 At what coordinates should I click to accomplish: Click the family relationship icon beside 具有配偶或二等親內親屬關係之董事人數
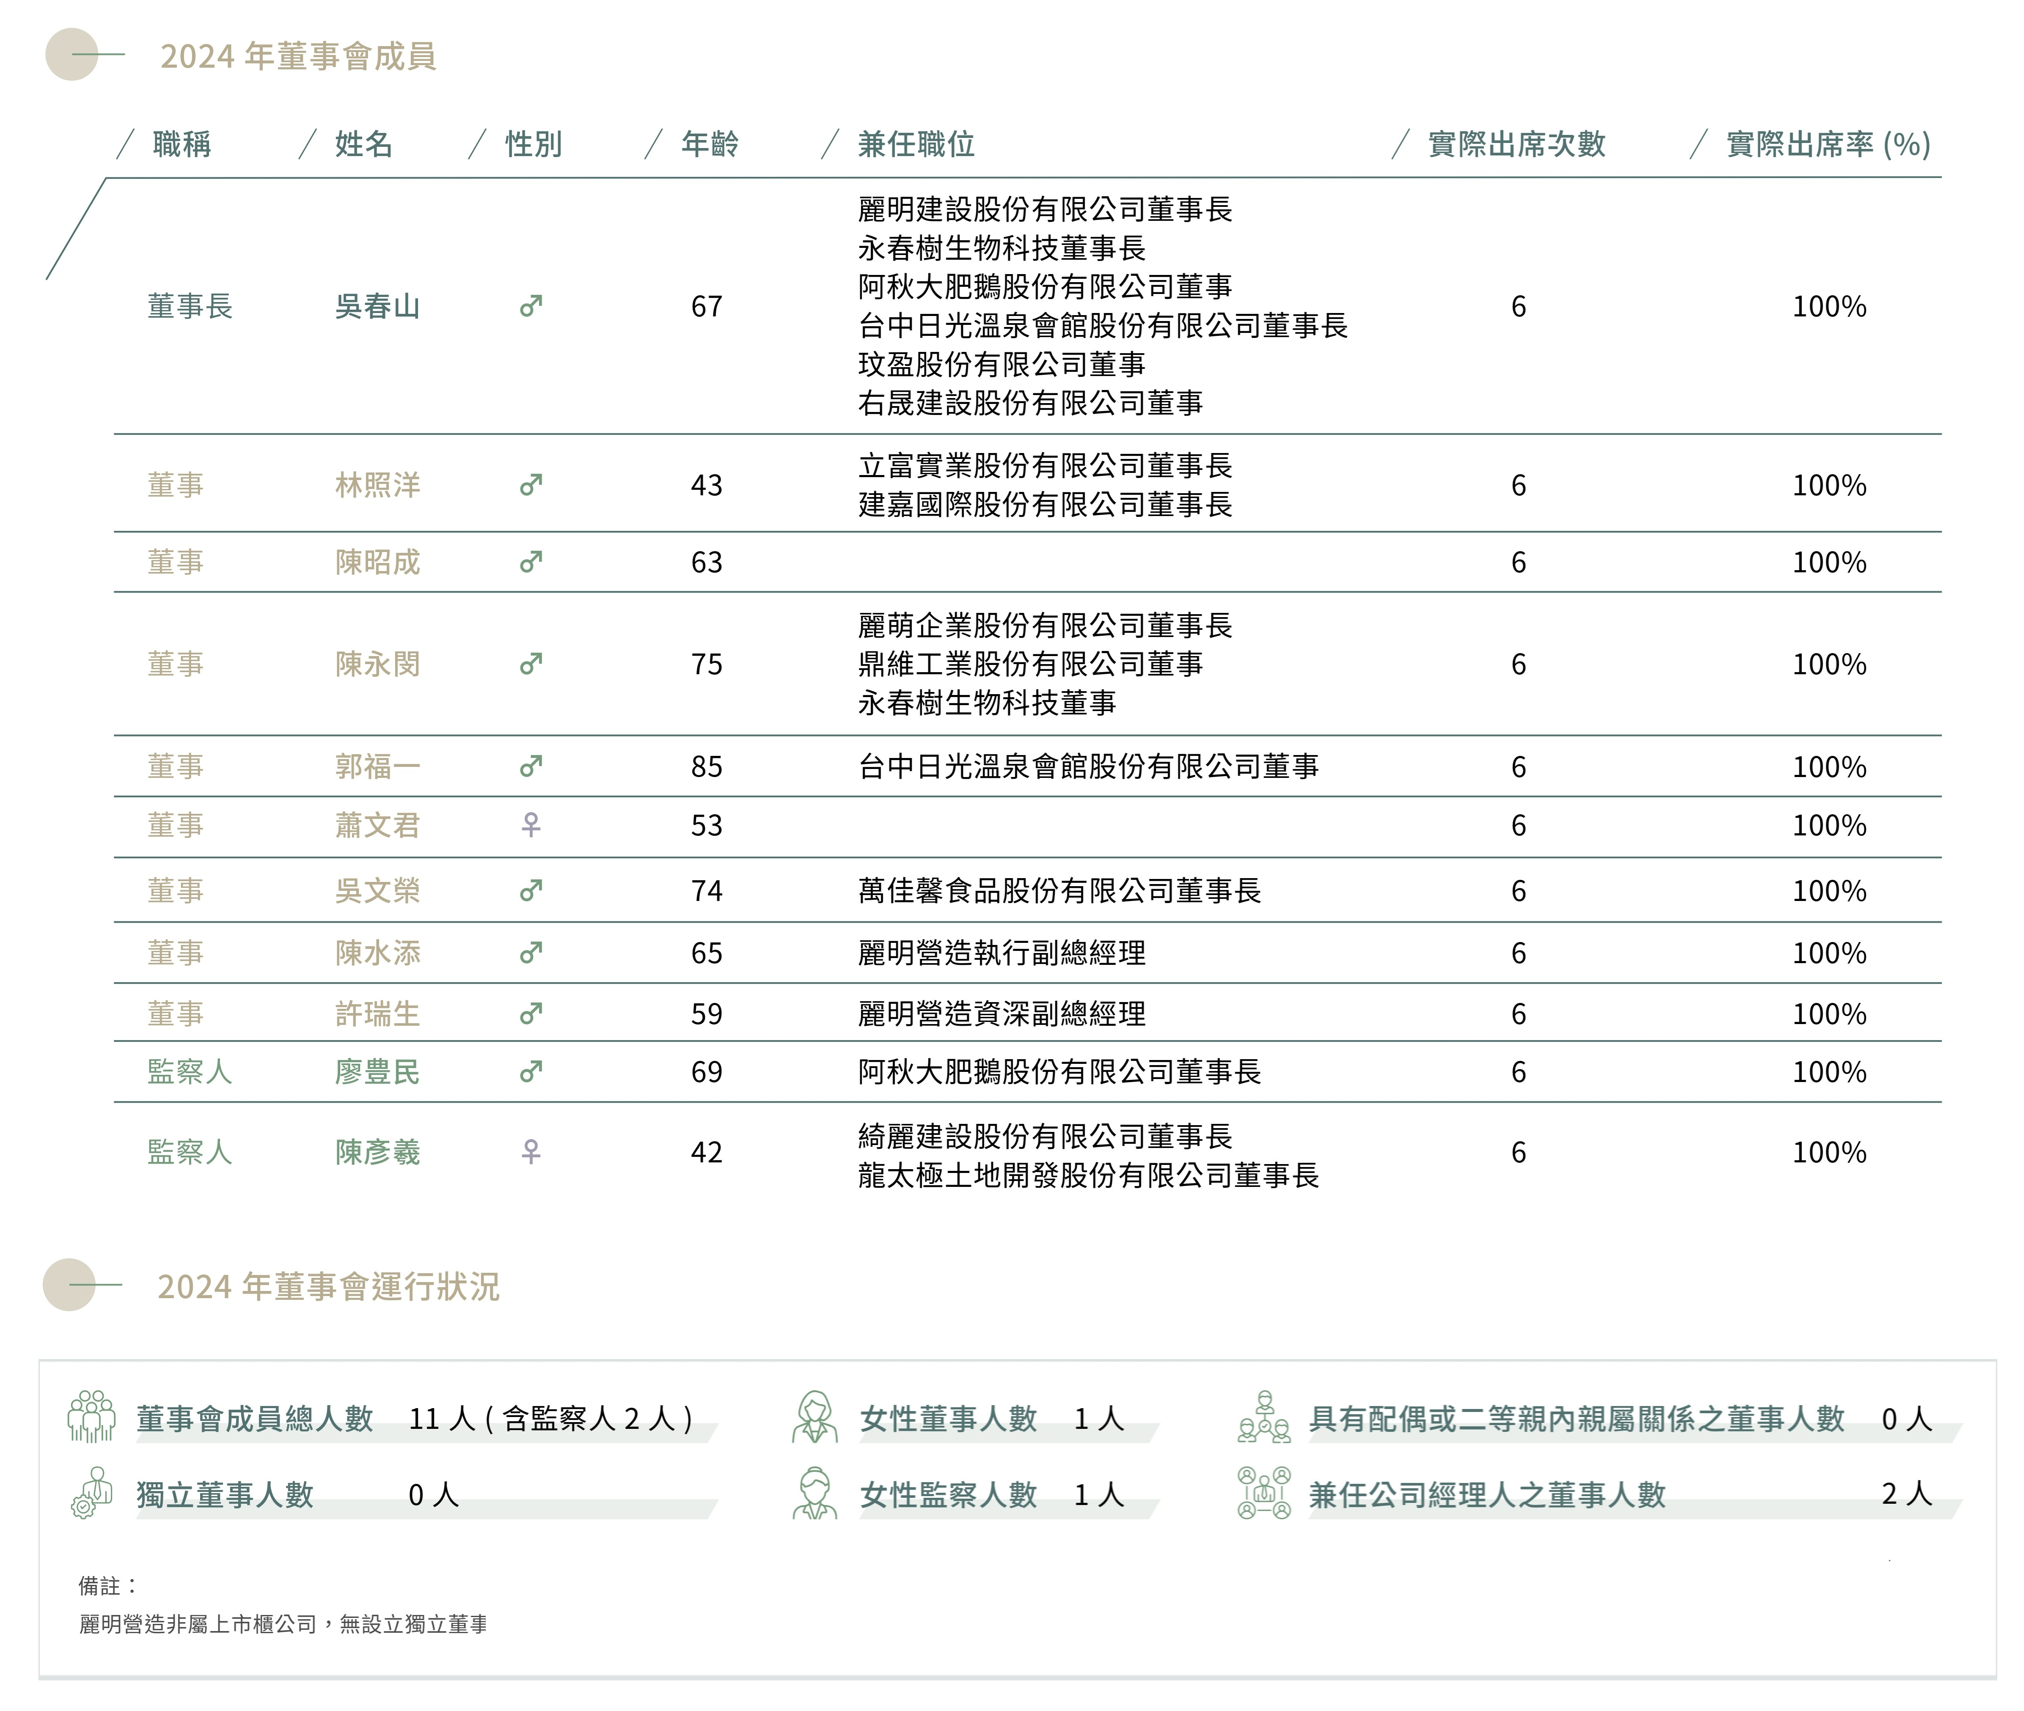(x=1263, y=1417)
